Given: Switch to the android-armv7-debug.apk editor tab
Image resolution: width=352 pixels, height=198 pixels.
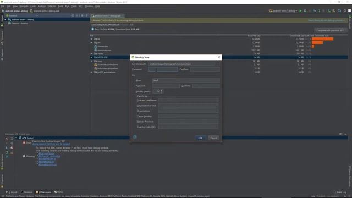Looking at the screenshot, I should click(108, 16).
